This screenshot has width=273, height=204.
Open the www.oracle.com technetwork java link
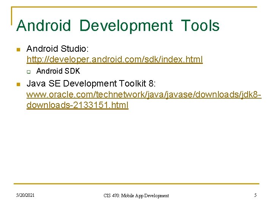(x=144, y=95)
